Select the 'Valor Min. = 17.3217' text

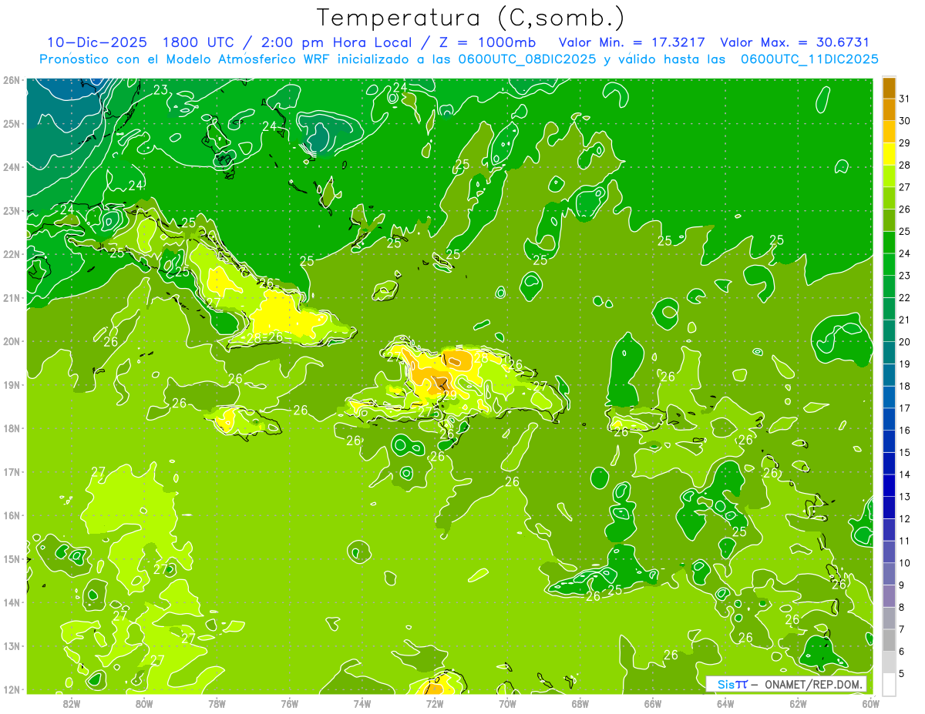[x=631, y=42]
